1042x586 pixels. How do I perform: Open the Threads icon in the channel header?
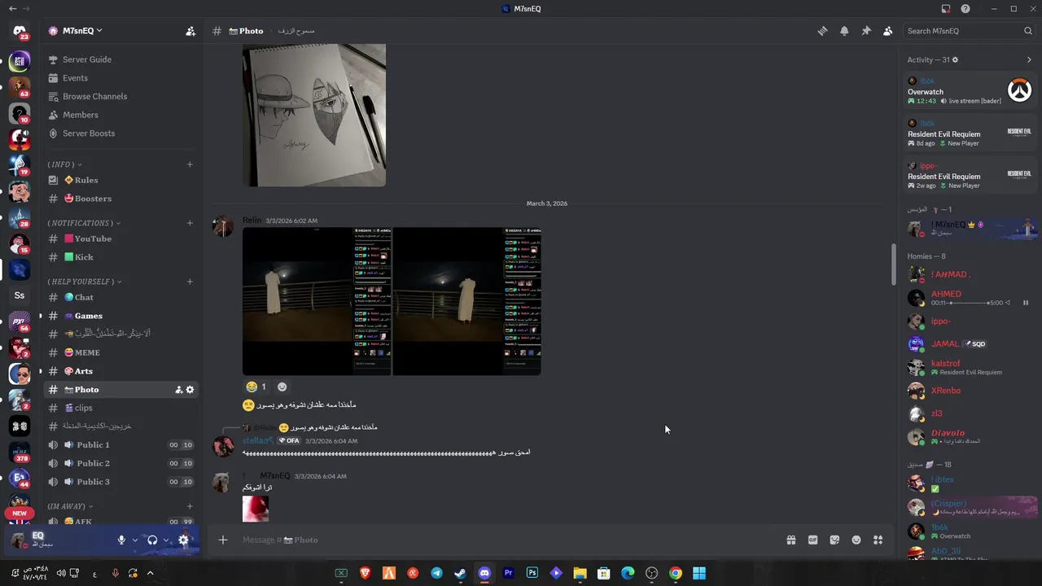[822, 31]
